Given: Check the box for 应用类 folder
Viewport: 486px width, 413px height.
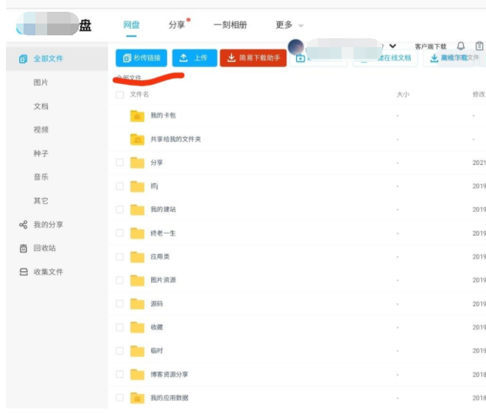Looking at the screenshot, I should (119, 256).
